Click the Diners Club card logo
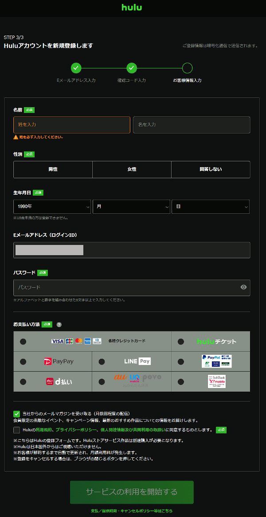The width and height of the screenshot is (266, 517). 97,341
